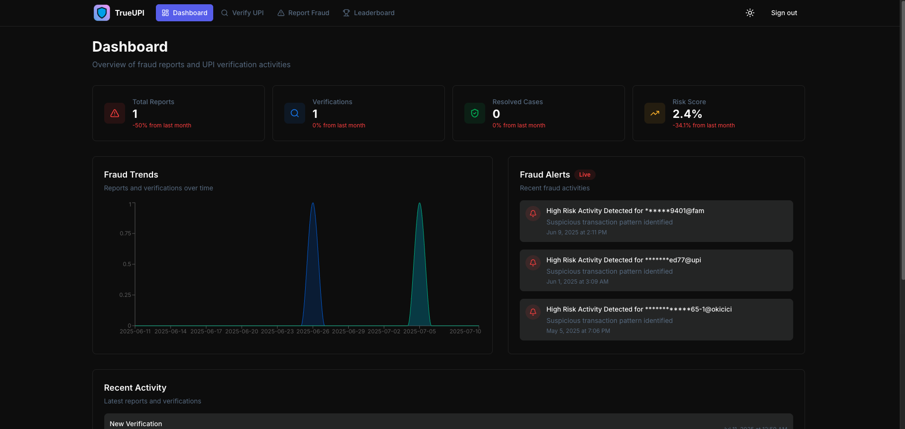Click the 2025-06-11 axis label
Screen dimensions: 905x429
click(135, 331)
